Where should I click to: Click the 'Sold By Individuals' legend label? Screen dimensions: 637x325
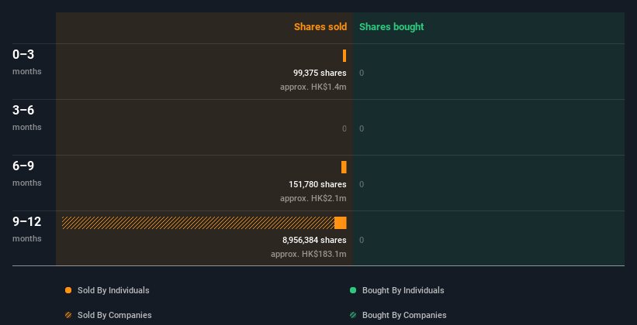pyautogui.click(x=113, y=290)
